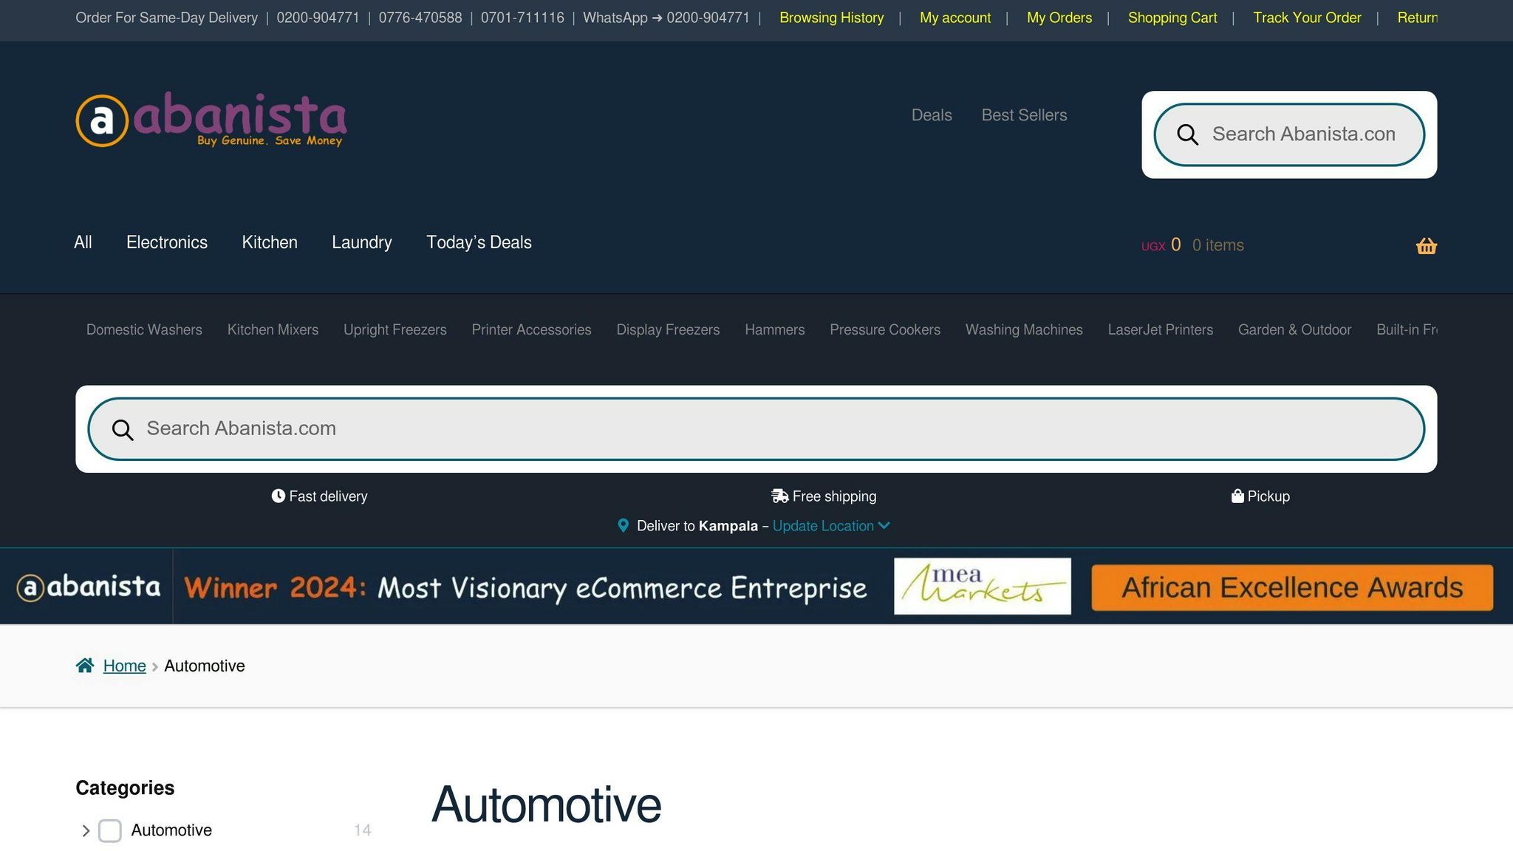Image resolution: width=1513 pixels, height=851 pixels.
Task: Open the Hammers category link
Action: (x=775, y=329)
